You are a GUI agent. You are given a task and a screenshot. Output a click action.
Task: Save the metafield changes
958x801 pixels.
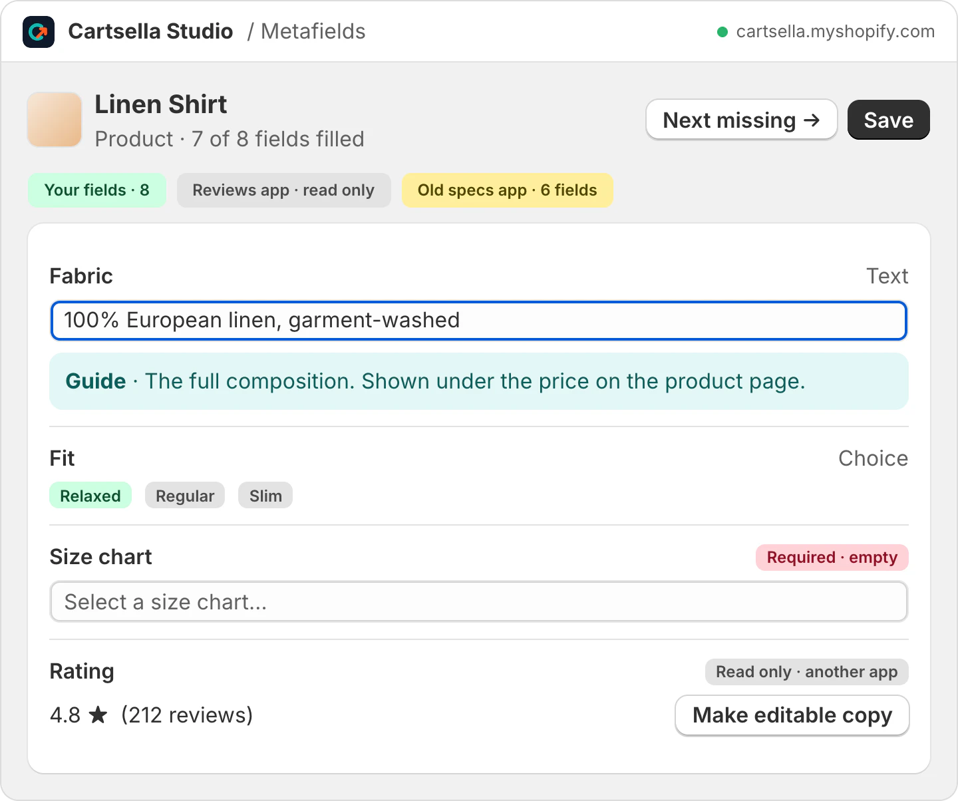(x=888, y=120)
